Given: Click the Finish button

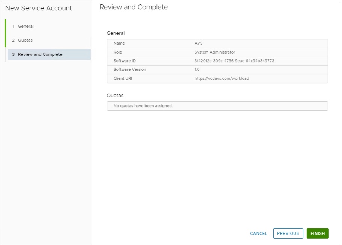Looking at the screenshot, I should [317, 233].
